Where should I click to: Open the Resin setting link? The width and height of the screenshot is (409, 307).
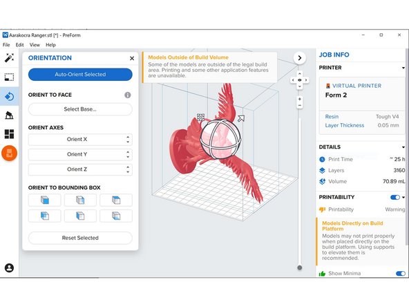coord(332,117)
